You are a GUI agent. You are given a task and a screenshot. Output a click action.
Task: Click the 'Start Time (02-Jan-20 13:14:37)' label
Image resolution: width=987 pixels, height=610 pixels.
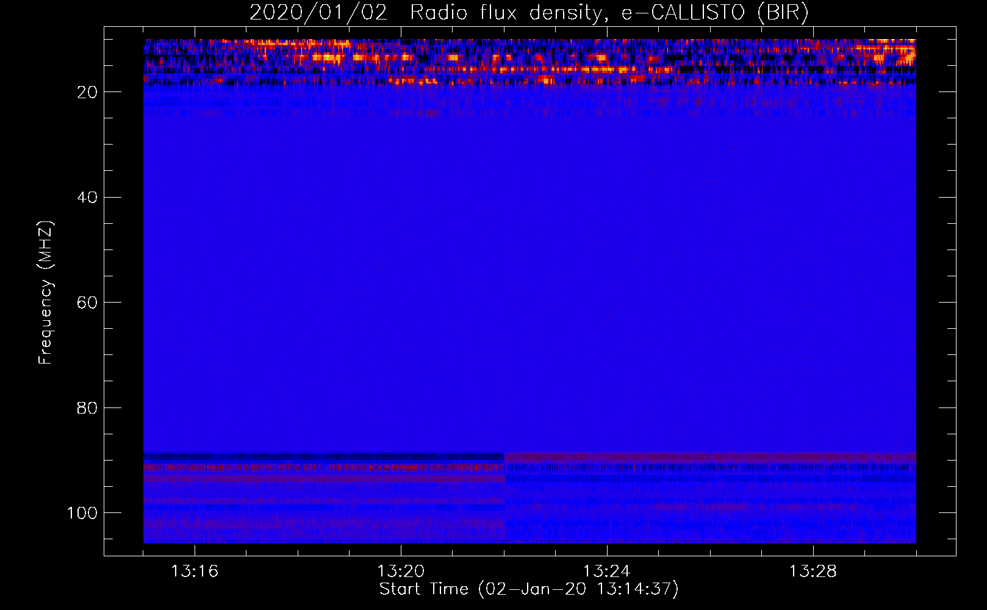pos(529,589)
